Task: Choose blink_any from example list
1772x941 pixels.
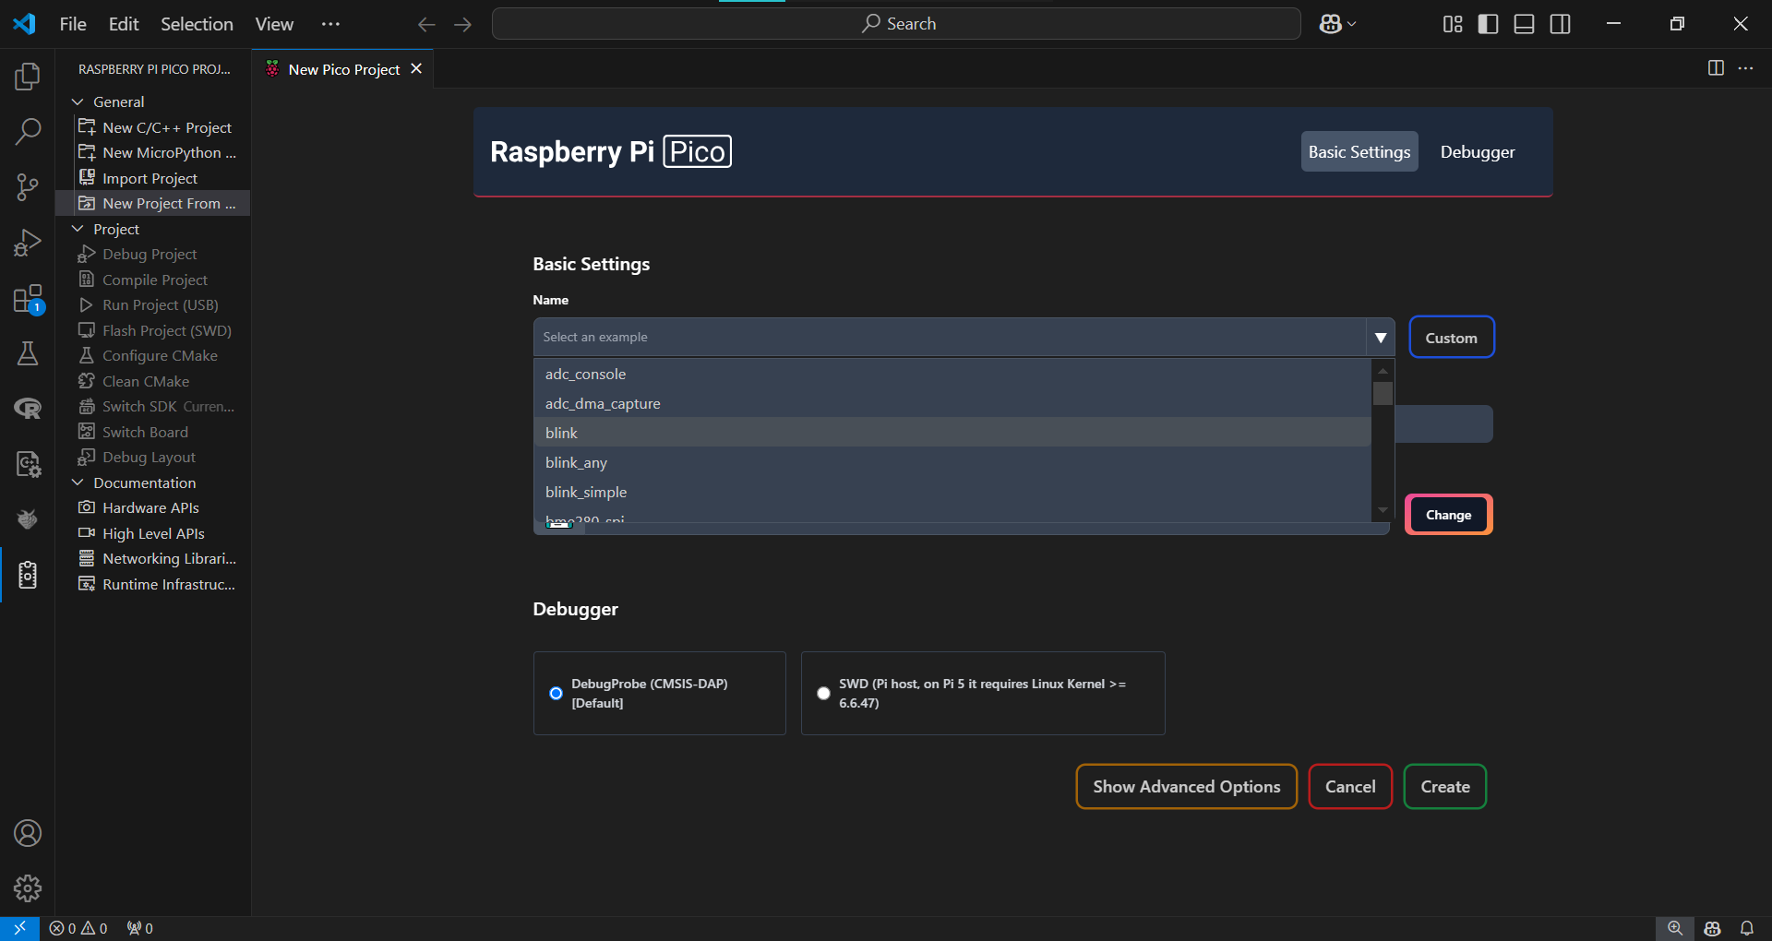Action: pos(952,462)
